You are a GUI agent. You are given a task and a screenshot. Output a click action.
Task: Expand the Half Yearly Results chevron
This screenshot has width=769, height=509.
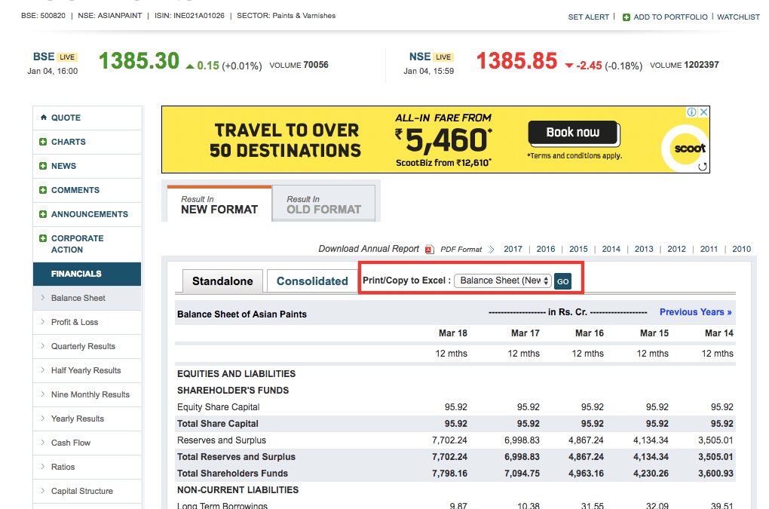click(x=43, y=369)
